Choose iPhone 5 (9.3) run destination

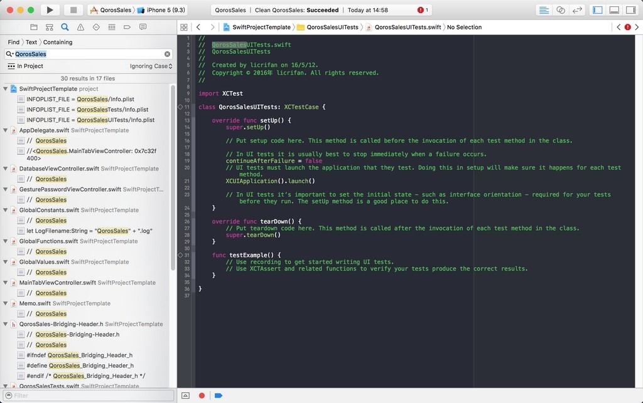pos(161,10)
